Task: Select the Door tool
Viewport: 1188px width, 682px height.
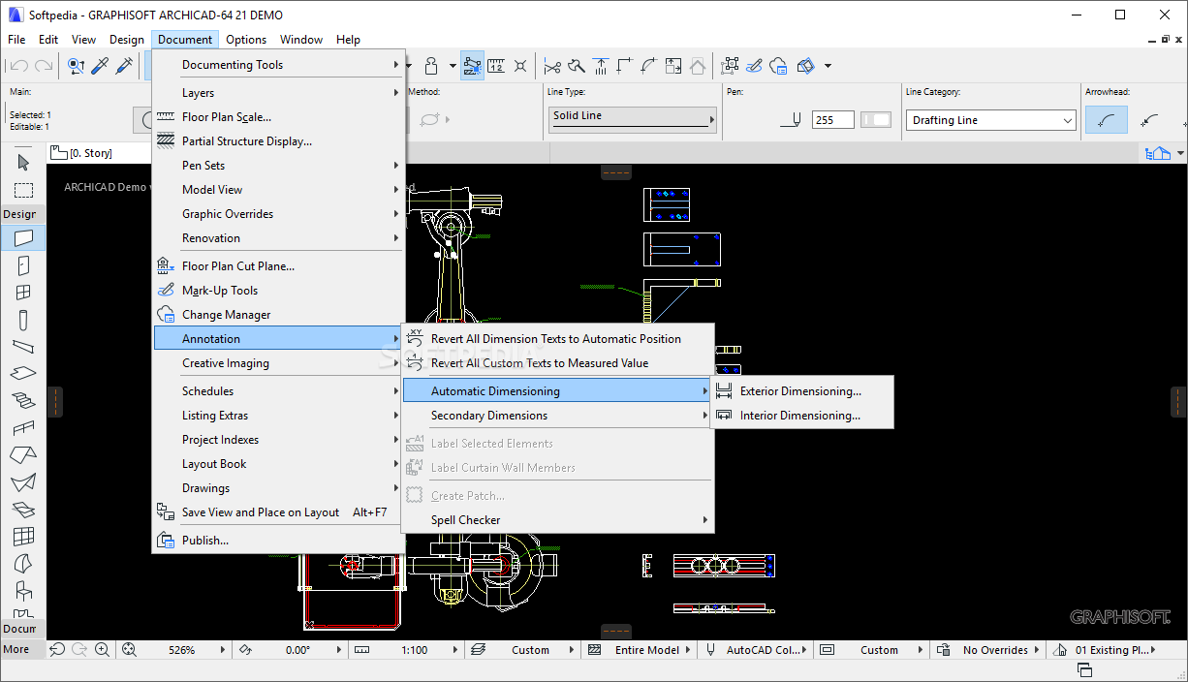Action: coord(23,264)
